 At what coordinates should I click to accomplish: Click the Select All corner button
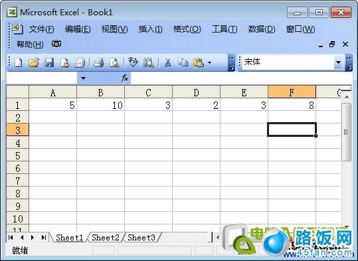coord(17,92)
